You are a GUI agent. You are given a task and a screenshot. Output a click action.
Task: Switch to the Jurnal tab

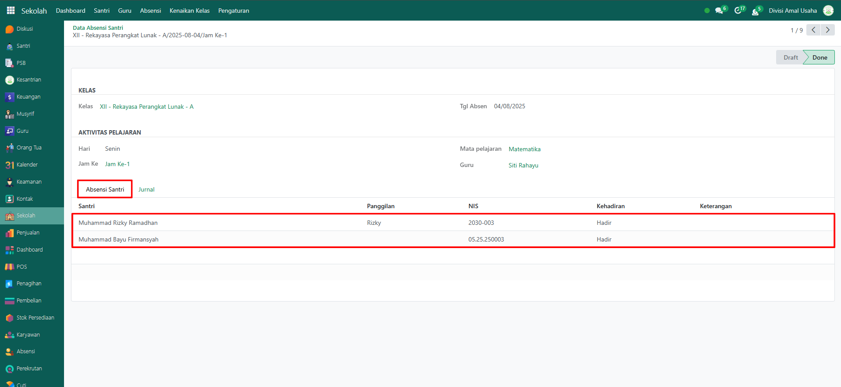(146, 189)
